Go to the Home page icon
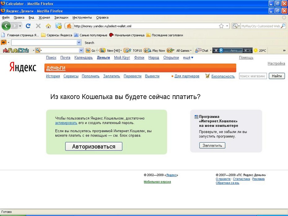This screenshot has width=288, height=216. 48,26
